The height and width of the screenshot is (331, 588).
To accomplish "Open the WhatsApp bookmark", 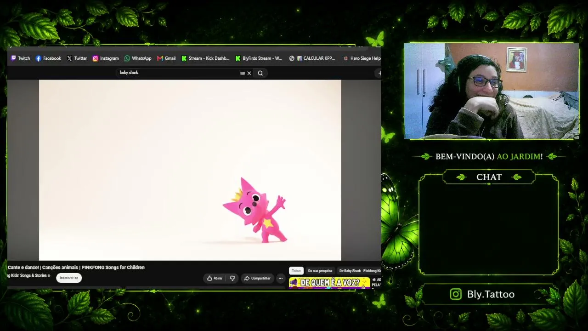I will (138, 58).
